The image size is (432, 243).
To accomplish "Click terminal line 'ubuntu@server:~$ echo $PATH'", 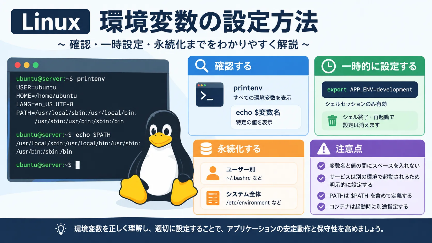I will point(63,135).
